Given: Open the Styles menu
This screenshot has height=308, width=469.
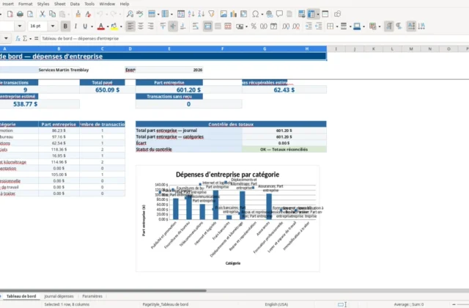Looking at the screenshot, I should pos(43,4).
